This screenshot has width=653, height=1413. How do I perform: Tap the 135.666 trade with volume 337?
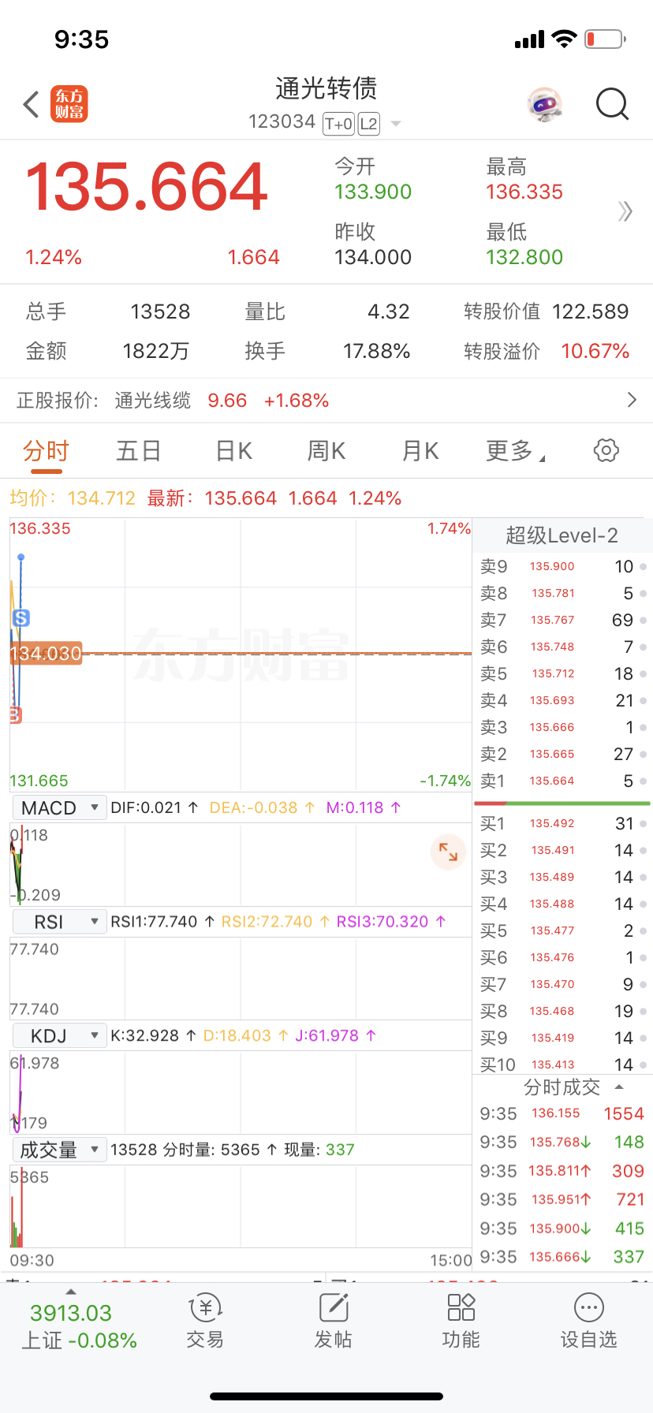click(562, 1257)
